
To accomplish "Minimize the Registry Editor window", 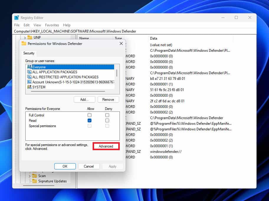I will click(223, 17).
